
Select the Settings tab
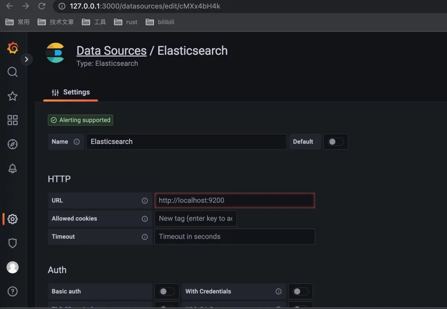point(71,92)
